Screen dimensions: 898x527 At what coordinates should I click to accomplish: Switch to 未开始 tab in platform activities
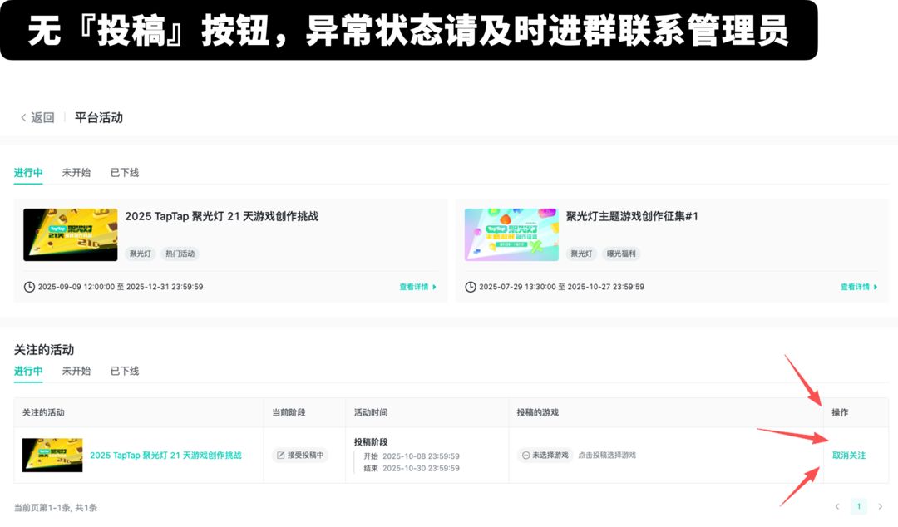pos(76,173)
